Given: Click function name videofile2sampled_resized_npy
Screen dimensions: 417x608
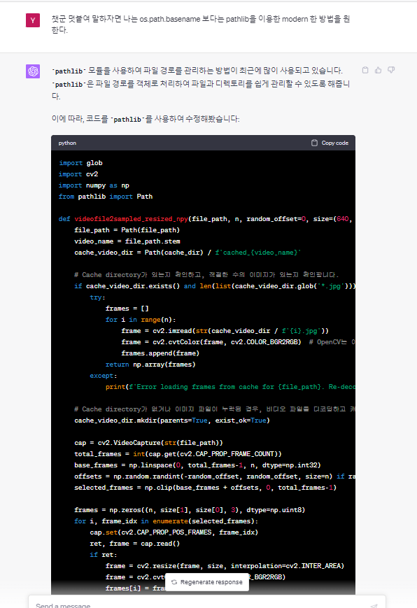Looking at the screenshot, I should pyautogui.click(x=131, y=219).
